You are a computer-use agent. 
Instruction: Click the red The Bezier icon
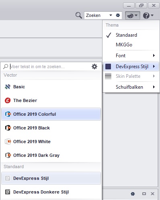[x=8, y=100]
